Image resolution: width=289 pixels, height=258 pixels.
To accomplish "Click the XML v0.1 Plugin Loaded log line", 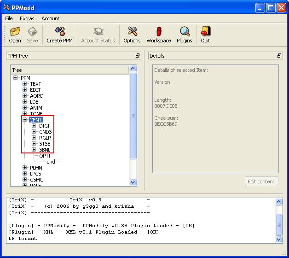I will pyautogui.click(x=84, y=232).
